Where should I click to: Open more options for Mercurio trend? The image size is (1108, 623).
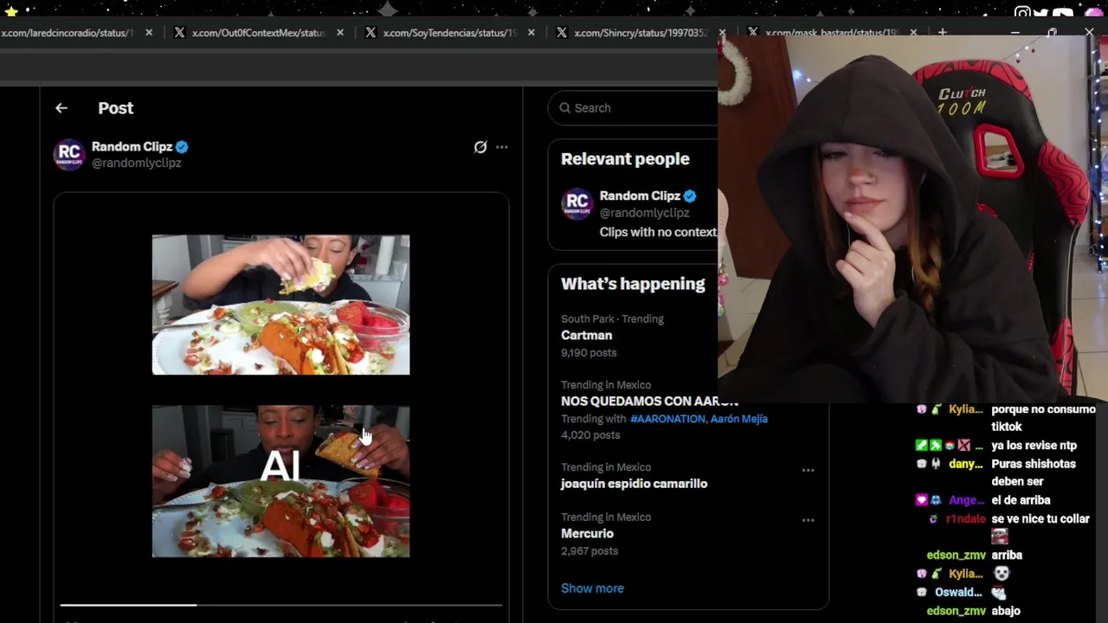(x=808, y=521)
